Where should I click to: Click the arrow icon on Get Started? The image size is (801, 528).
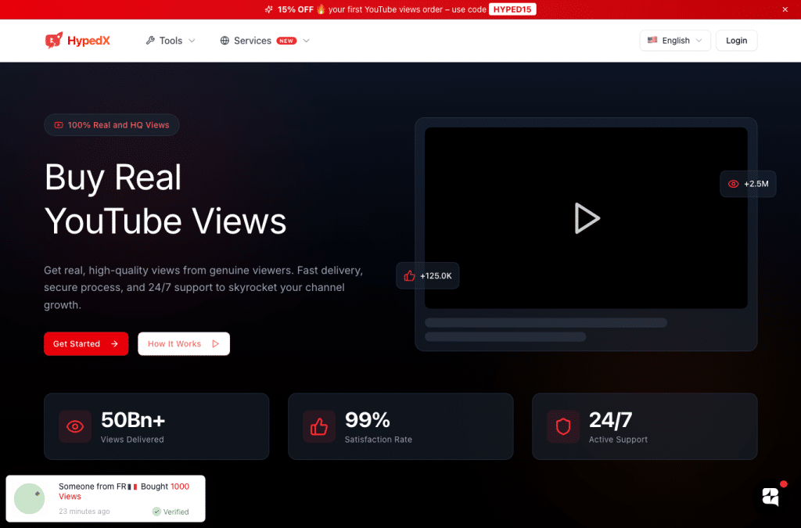pyautogui.click(x=114, y=343)
